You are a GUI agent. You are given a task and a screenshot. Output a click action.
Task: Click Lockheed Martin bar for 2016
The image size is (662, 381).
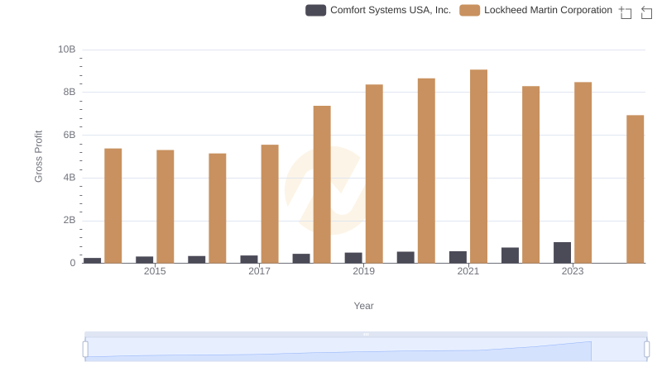click(x=218, y=208)
